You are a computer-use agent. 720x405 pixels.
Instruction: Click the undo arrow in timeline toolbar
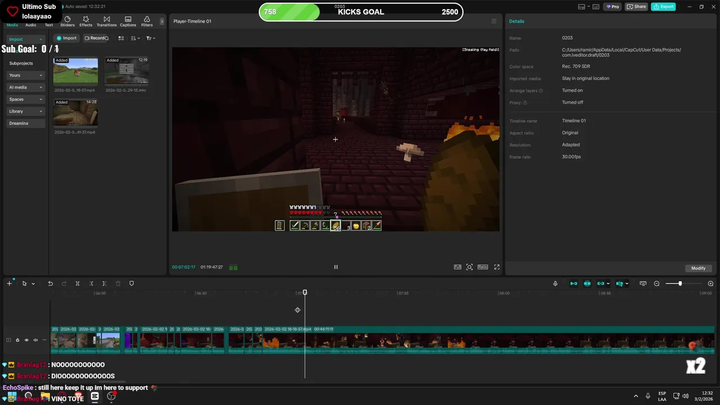coord(50,283)
